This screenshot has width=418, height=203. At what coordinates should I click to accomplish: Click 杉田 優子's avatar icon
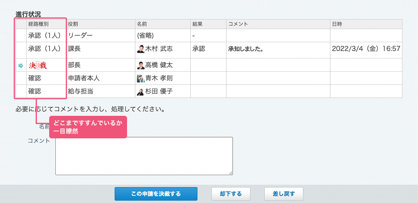tap(141, 92)
